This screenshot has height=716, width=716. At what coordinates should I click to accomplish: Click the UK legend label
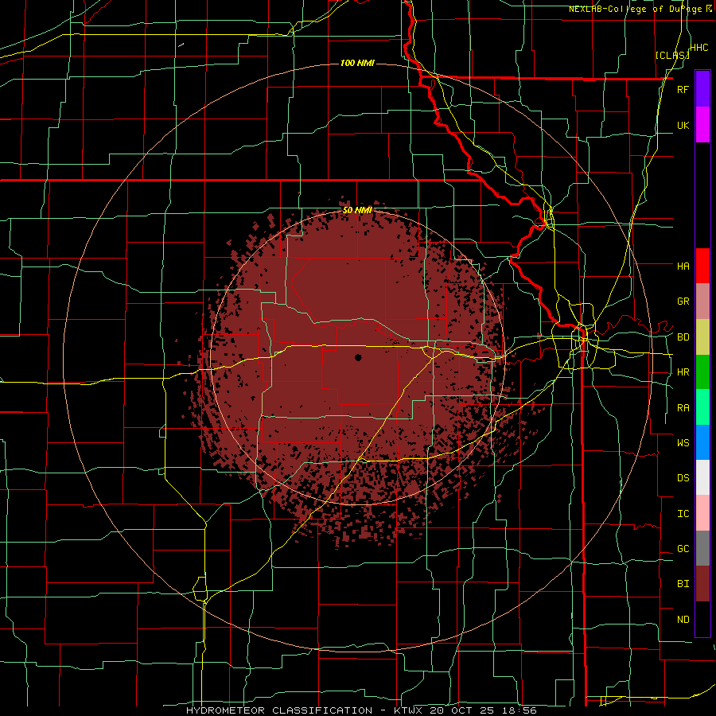pyautogui.click(x=683, y=125)
